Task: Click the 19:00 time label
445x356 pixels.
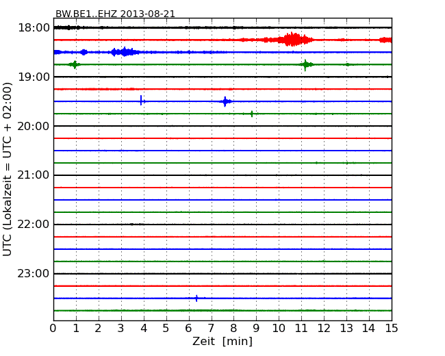Action: [x=34, y=77]
